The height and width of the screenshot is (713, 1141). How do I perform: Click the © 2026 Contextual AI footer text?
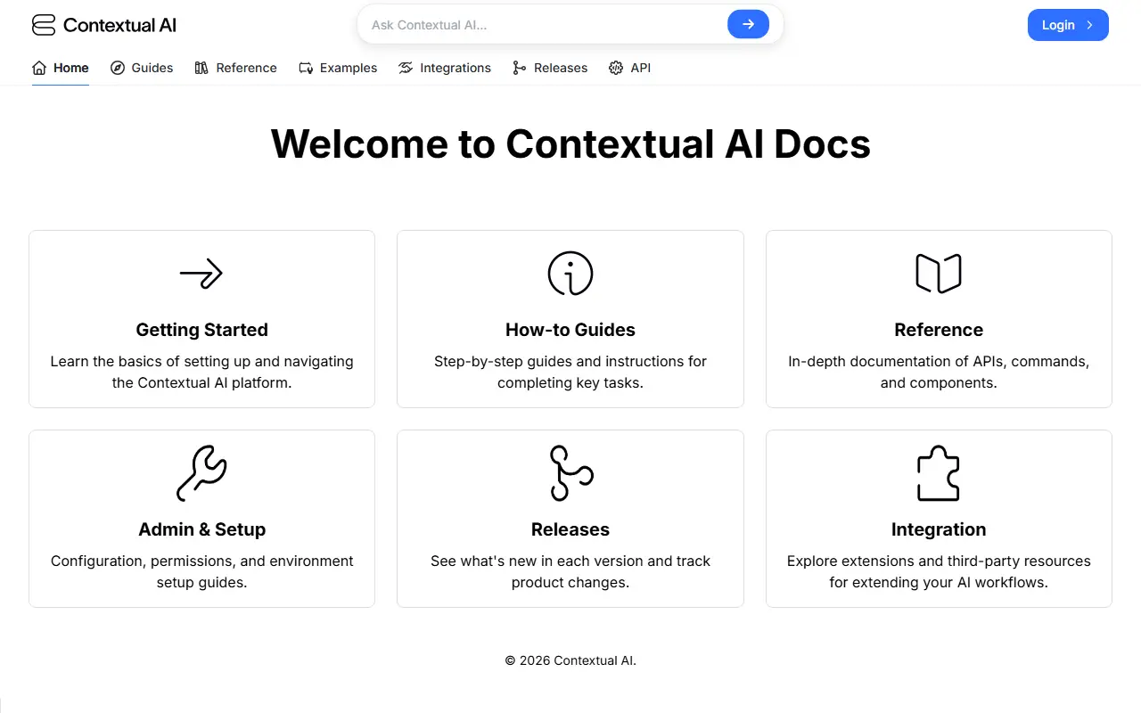[x=570, y=660]
